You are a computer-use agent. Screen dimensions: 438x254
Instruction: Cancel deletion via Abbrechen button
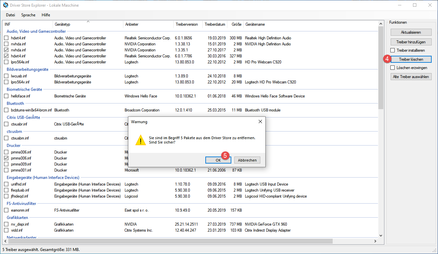pyautogui.click(x=247, y=160)
